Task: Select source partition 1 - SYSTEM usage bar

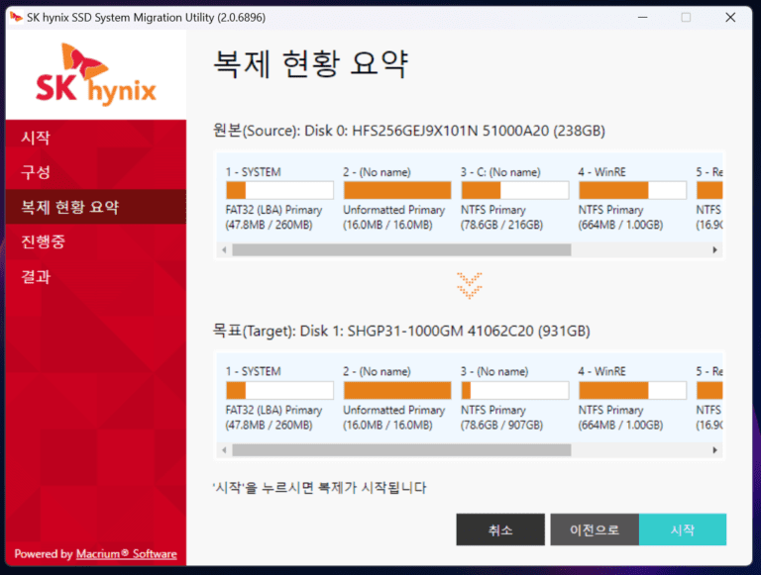Action: (279, 190)
